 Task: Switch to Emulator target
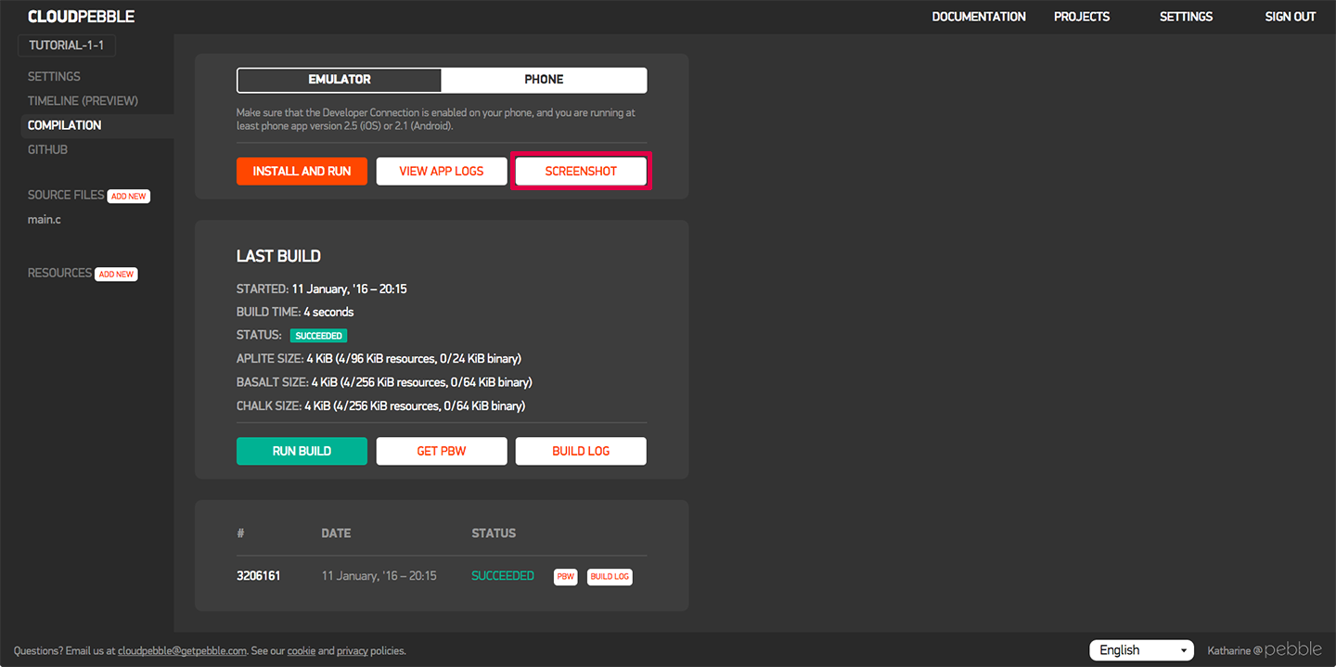click(x=340, y=80)
